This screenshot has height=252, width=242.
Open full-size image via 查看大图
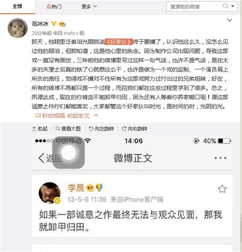(x=68, y=129)
